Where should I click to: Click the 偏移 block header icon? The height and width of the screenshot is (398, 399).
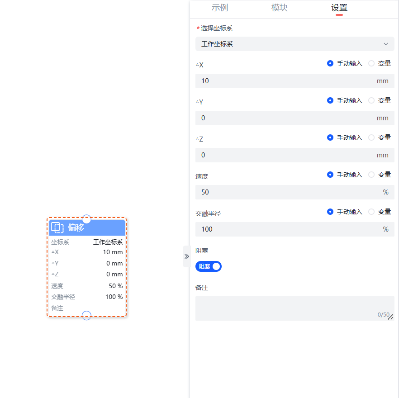click(57, 228)
